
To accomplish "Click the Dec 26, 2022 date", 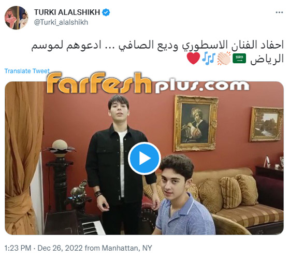I will click(60, 248).
